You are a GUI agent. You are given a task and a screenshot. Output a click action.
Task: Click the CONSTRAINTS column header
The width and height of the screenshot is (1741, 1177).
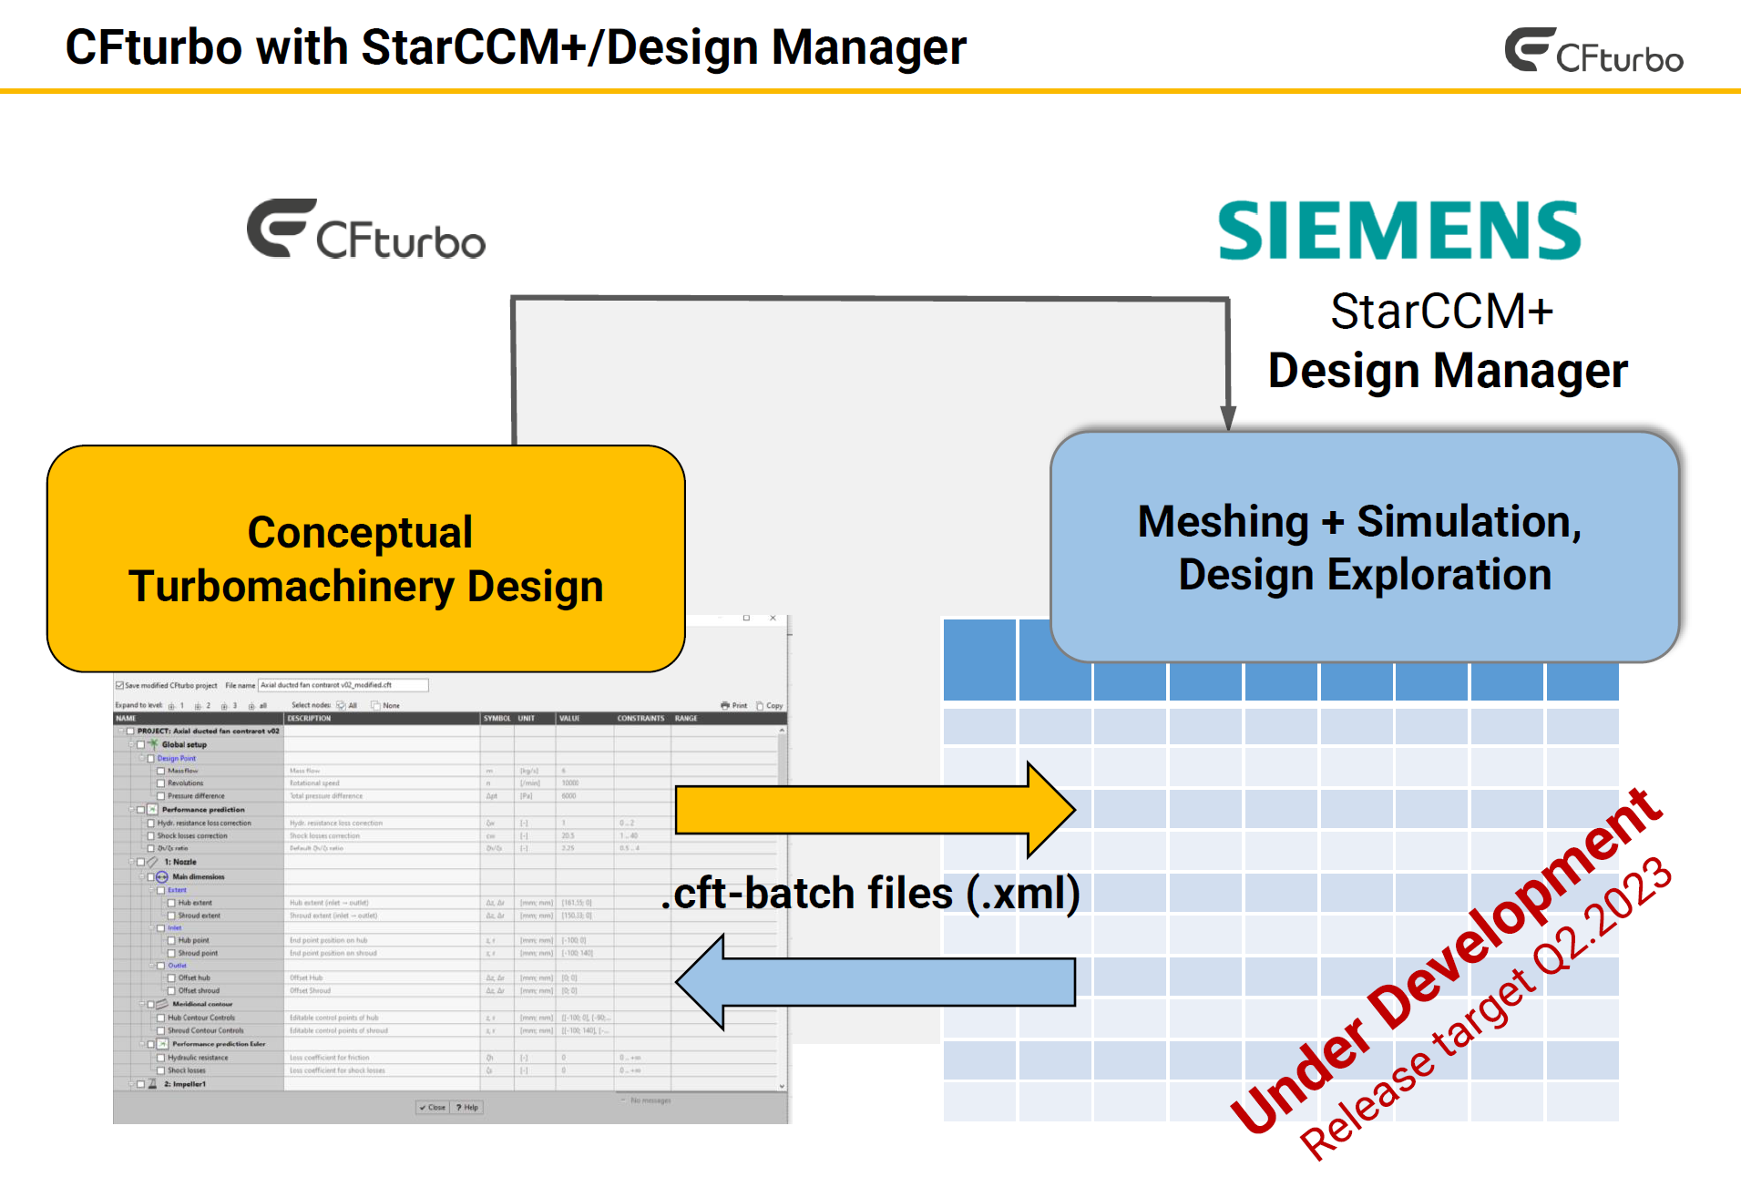[641, 718]
